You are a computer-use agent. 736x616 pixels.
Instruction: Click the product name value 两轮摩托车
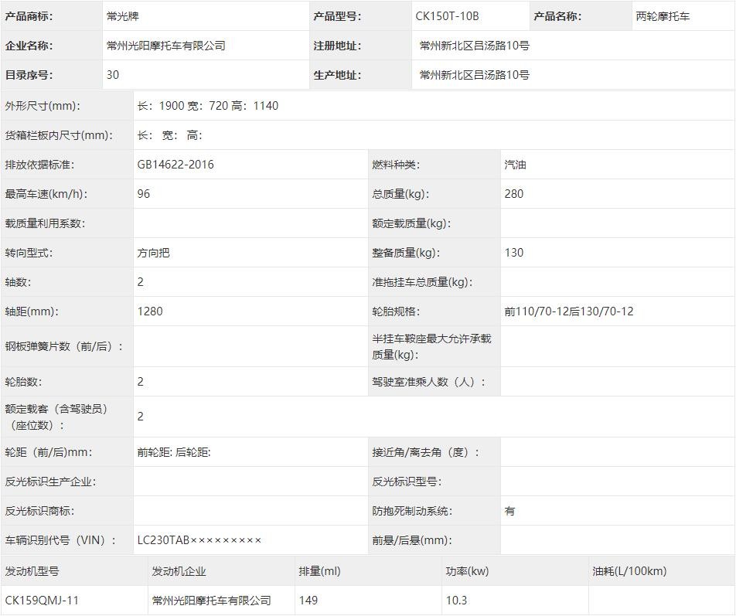pos(663,16)
